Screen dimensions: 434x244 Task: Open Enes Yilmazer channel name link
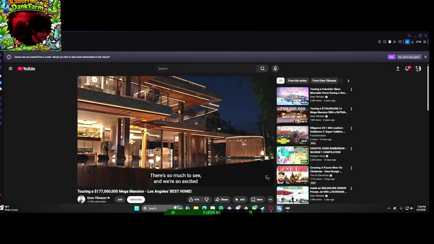coord(97,198)
